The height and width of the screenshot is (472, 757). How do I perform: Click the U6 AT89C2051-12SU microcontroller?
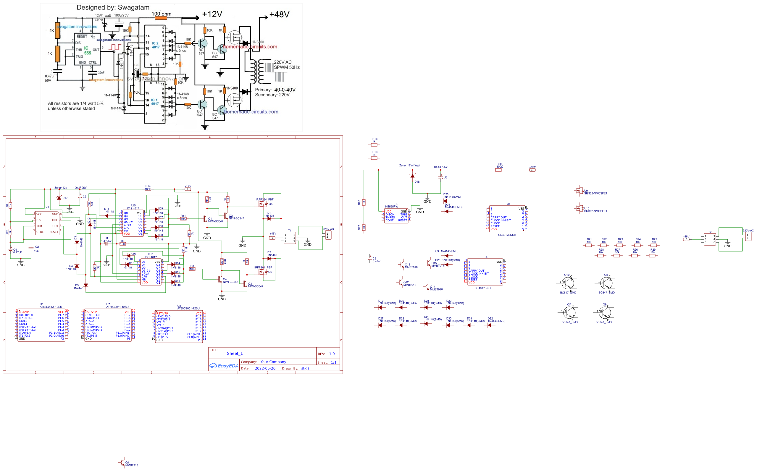[41, 325]
